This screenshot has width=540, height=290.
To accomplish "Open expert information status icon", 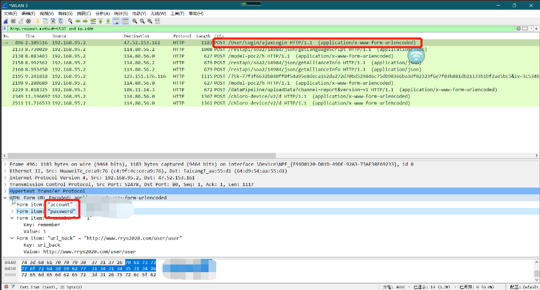I will pos(6,286).
